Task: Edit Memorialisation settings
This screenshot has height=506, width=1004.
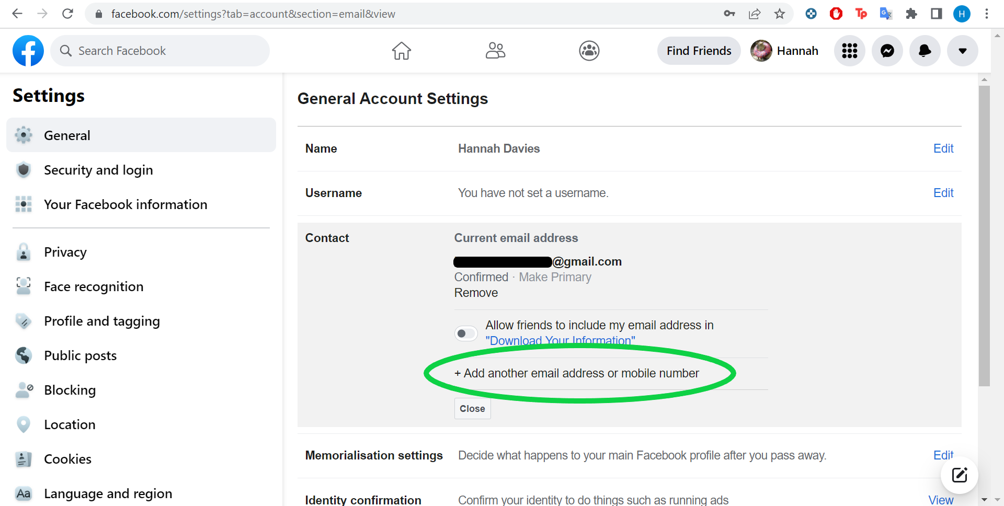Action: pos(943,455)
